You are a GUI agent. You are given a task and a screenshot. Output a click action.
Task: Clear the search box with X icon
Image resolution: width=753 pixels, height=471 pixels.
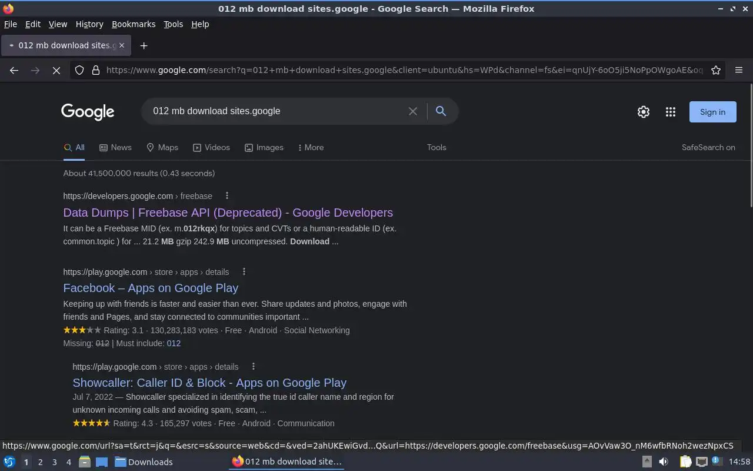coord(413,111)
